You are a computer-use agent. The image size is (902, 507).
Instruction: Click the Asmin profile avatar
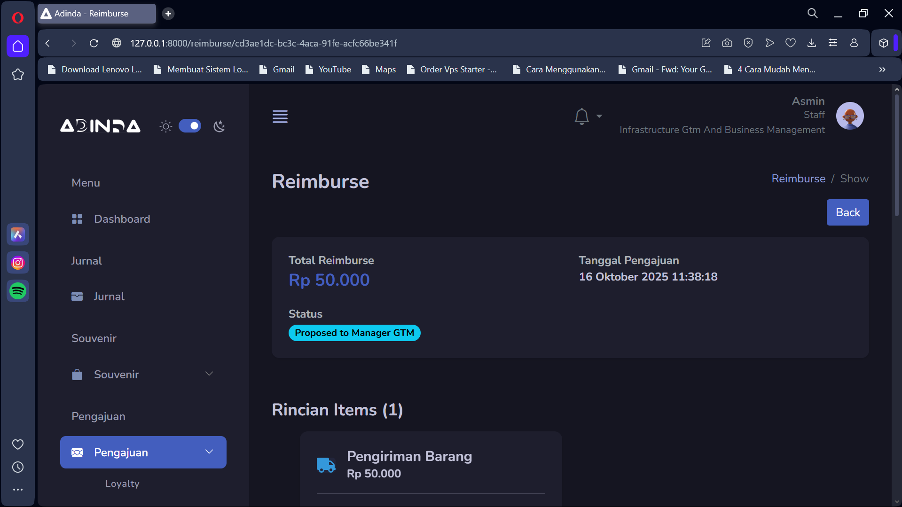pyautogui.click(x=849, y=116)
